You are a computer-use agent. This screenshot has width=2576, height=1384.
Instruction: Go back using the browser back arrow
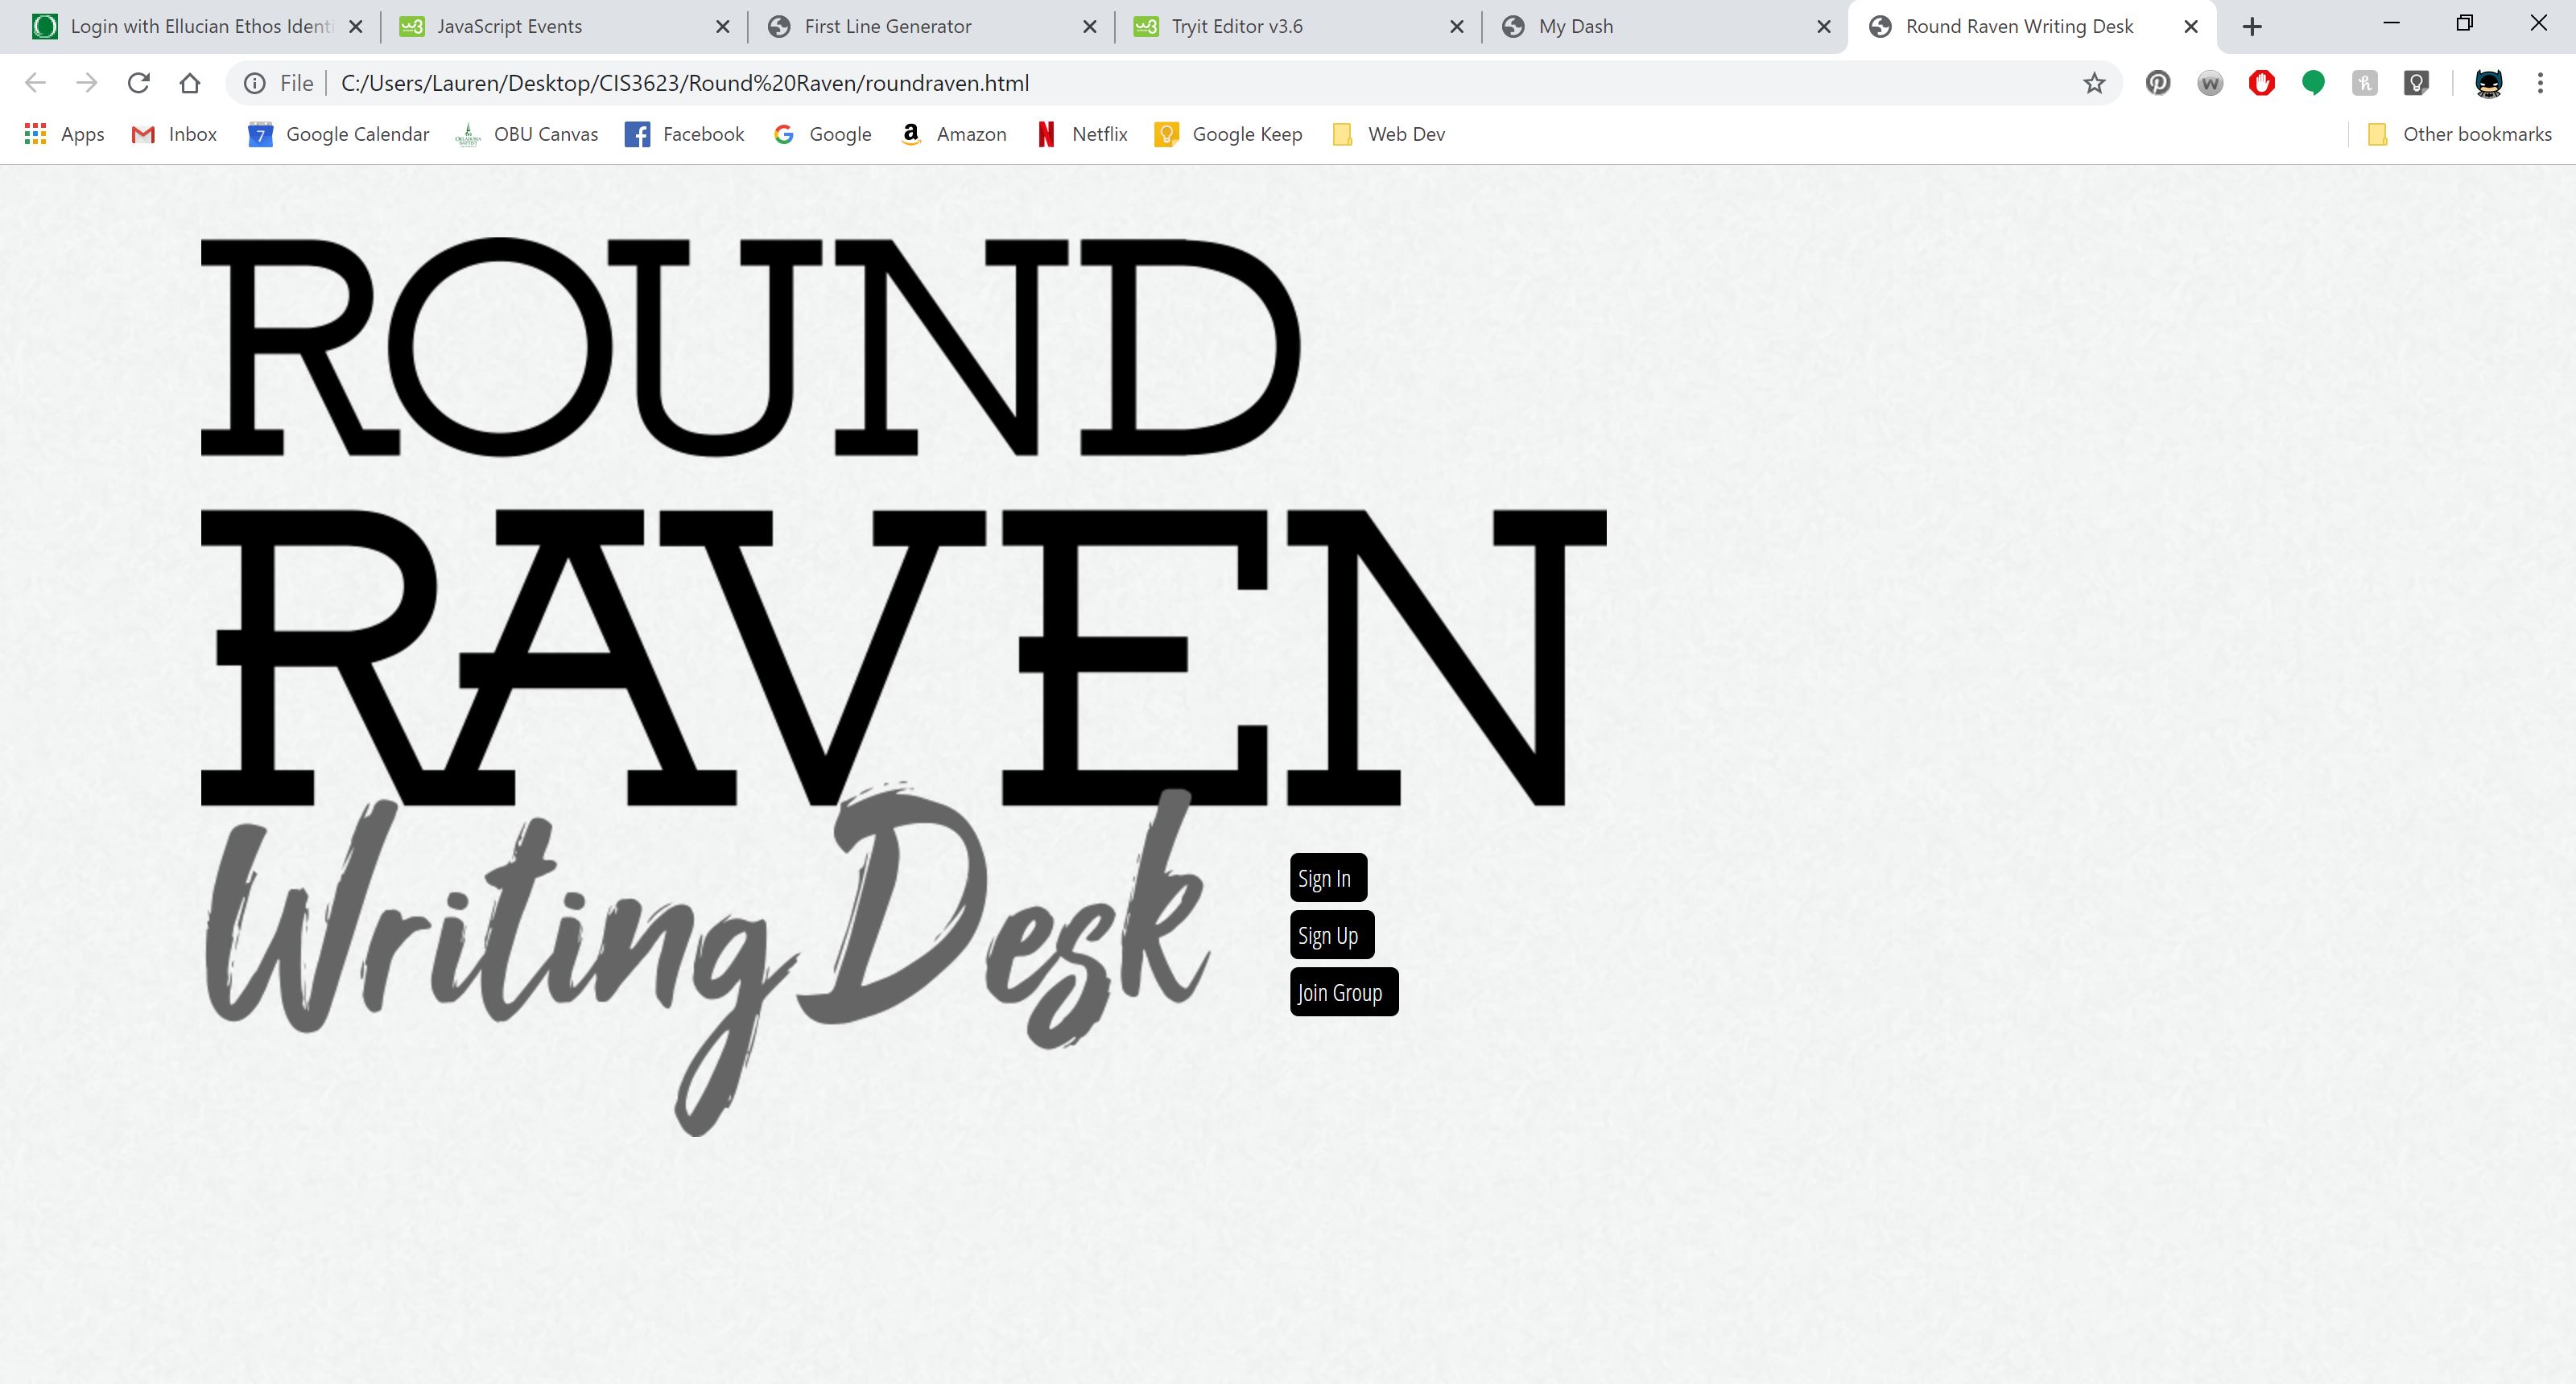tap(35, 83)
